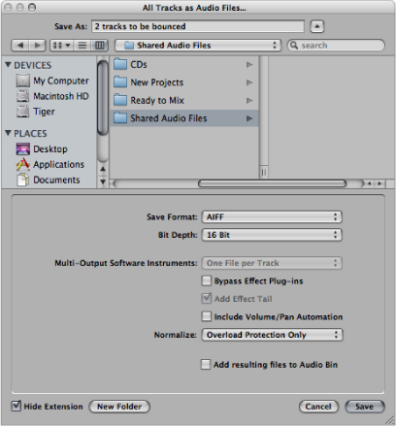Click the magnifier icon in search field
Viewport: 396px width, 426px height.
[294, 46]
